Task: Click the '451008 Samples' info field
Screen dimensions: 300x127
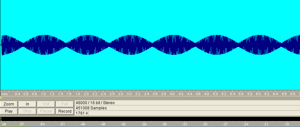Action: pos(187,108)
